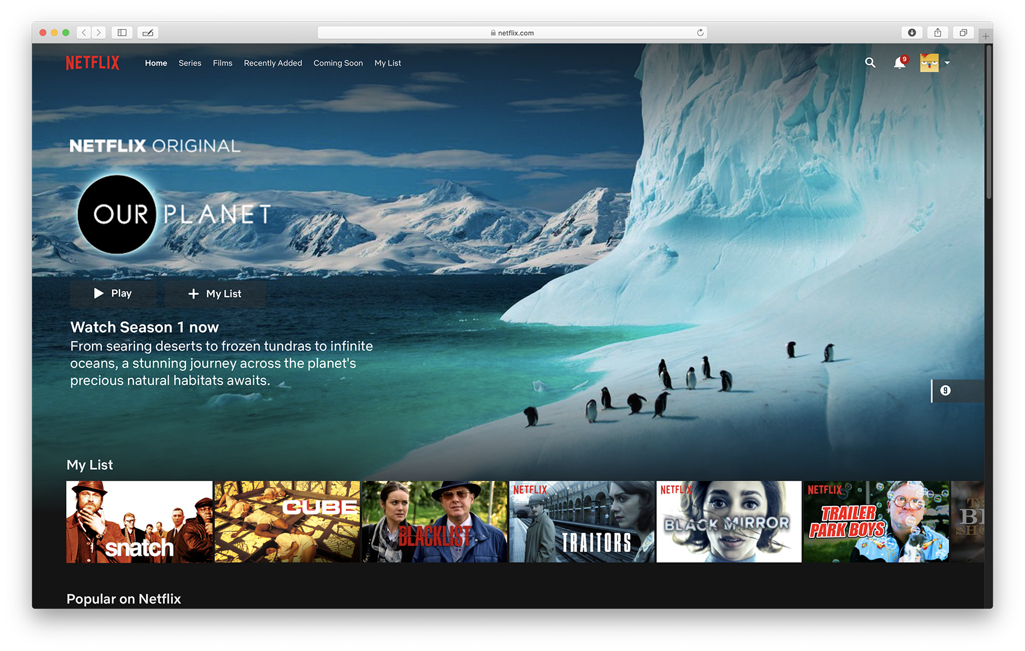This screenshot has height=651, width=1025.
Task: Open the Coming Soon section
Action: (338, 63)
